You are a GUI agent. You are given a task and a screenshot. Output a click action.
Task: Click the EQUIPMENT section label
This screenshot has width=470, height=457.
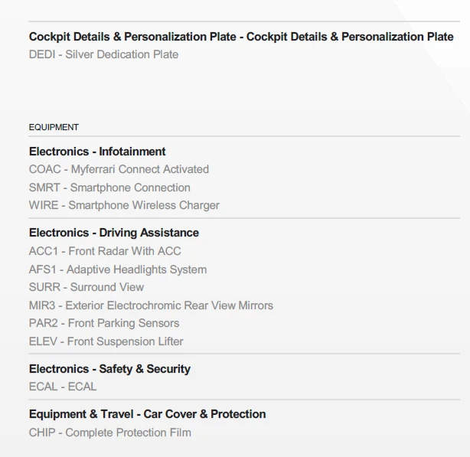[54, 127]
